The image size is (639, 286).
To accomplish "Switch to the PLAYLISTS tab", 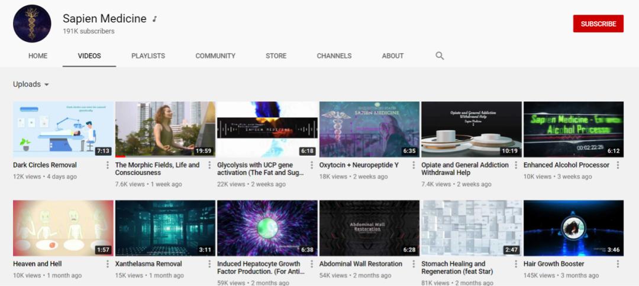I will [149, 55].
